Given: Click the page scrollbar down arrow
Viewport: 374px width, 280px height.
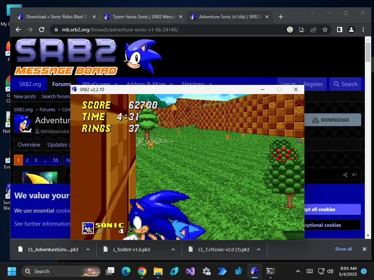Looking at the screenshot, I should click(368, 236).
